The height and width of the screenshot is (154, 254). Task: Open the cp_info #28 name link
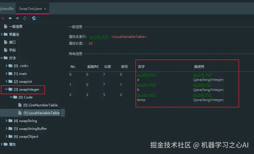146,85
